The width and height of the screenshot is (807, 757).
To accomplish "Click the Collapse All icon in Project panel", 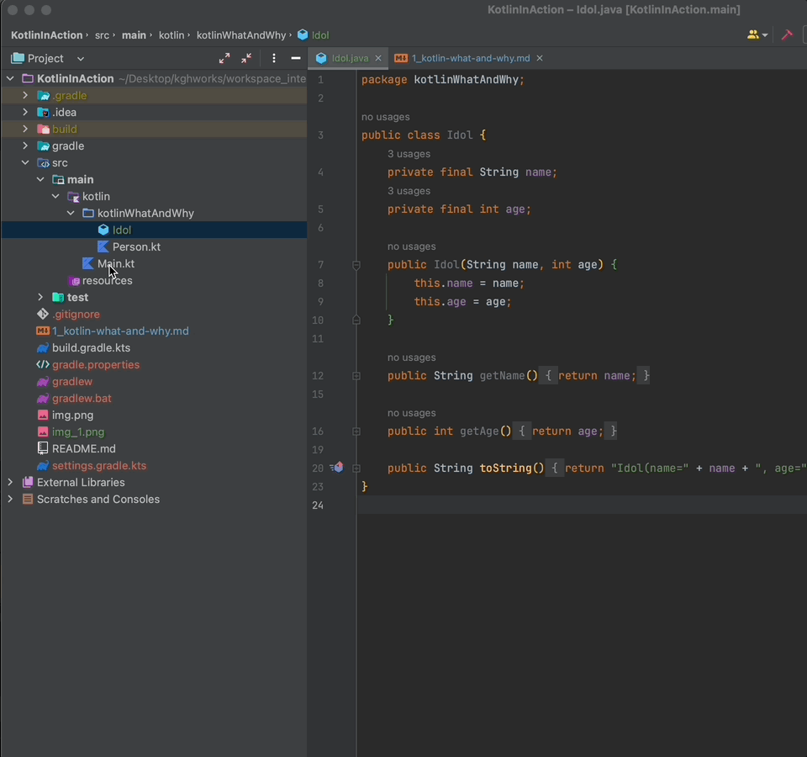I will (x=246, y=58).
